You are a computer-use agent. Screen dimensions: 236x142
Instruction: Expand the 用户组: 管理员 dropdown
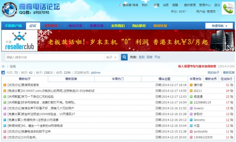207,11
